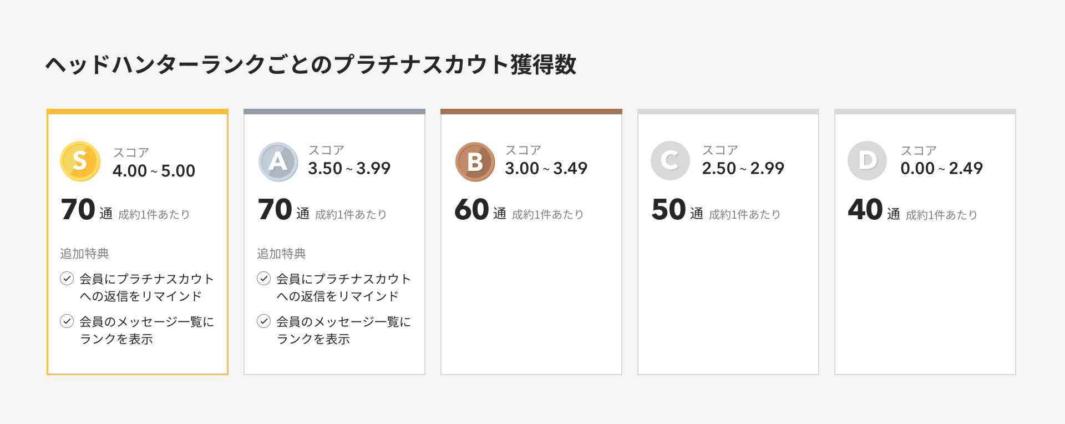Click the S rank score range 4.00~5.00
Screen dimensions: 1065x424
pos(154,171)
